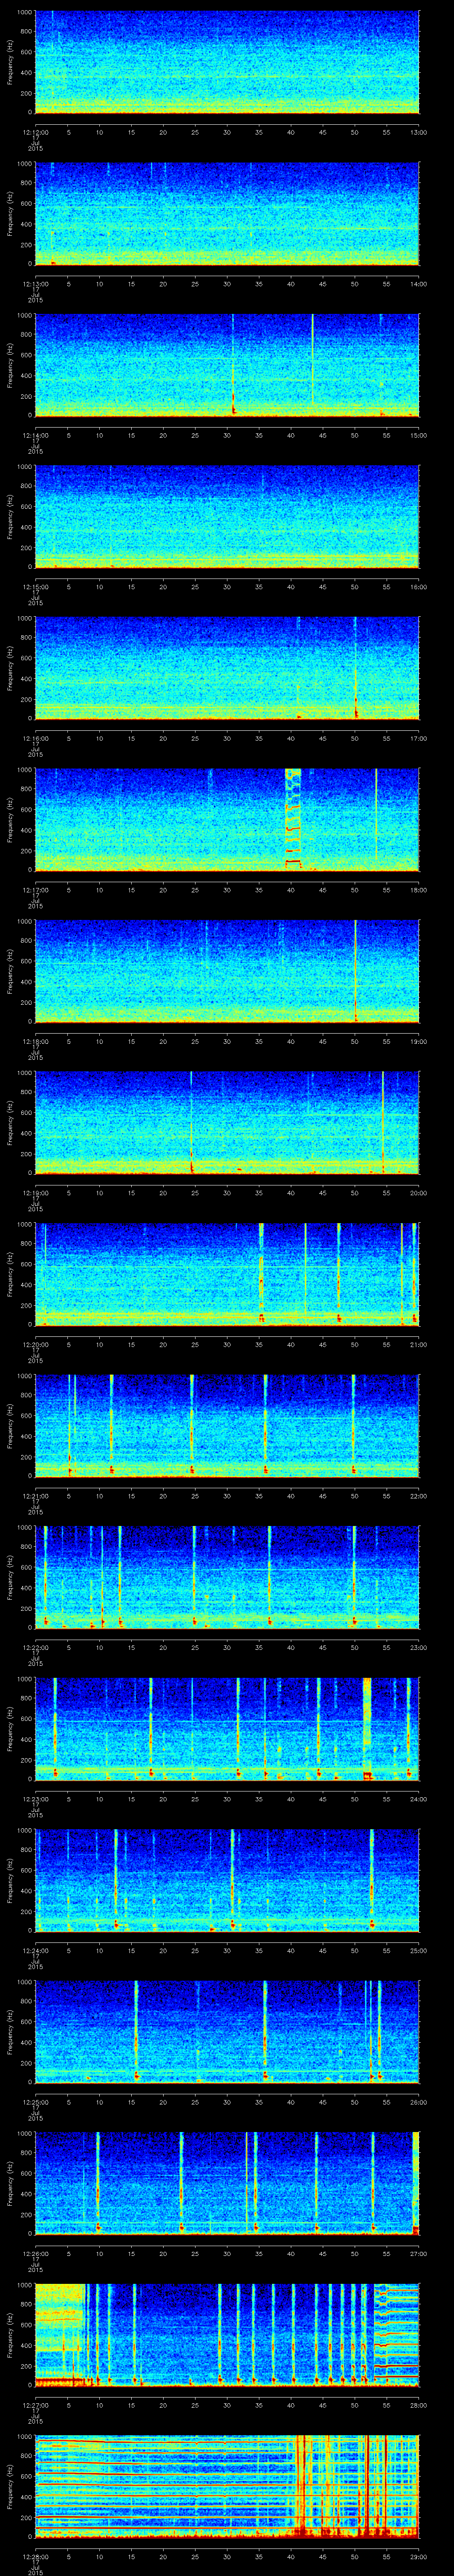This screenshot has width=454, height=2576.
Task: Select the "12:22:00" start time label
Action: coord(36,1647)
